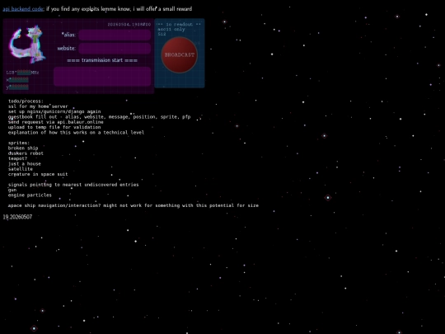Screen dimensions: 445x334
Task: Click the 'guestbook fill out' line
Action: (100, 117)
